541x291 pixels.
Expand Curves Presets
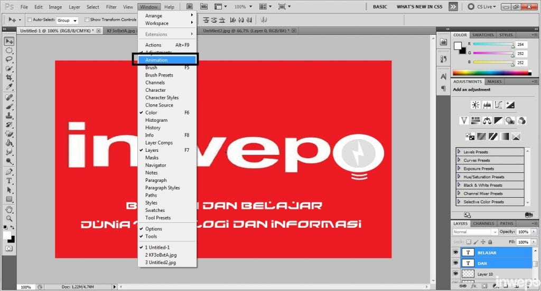coord(459,160)
